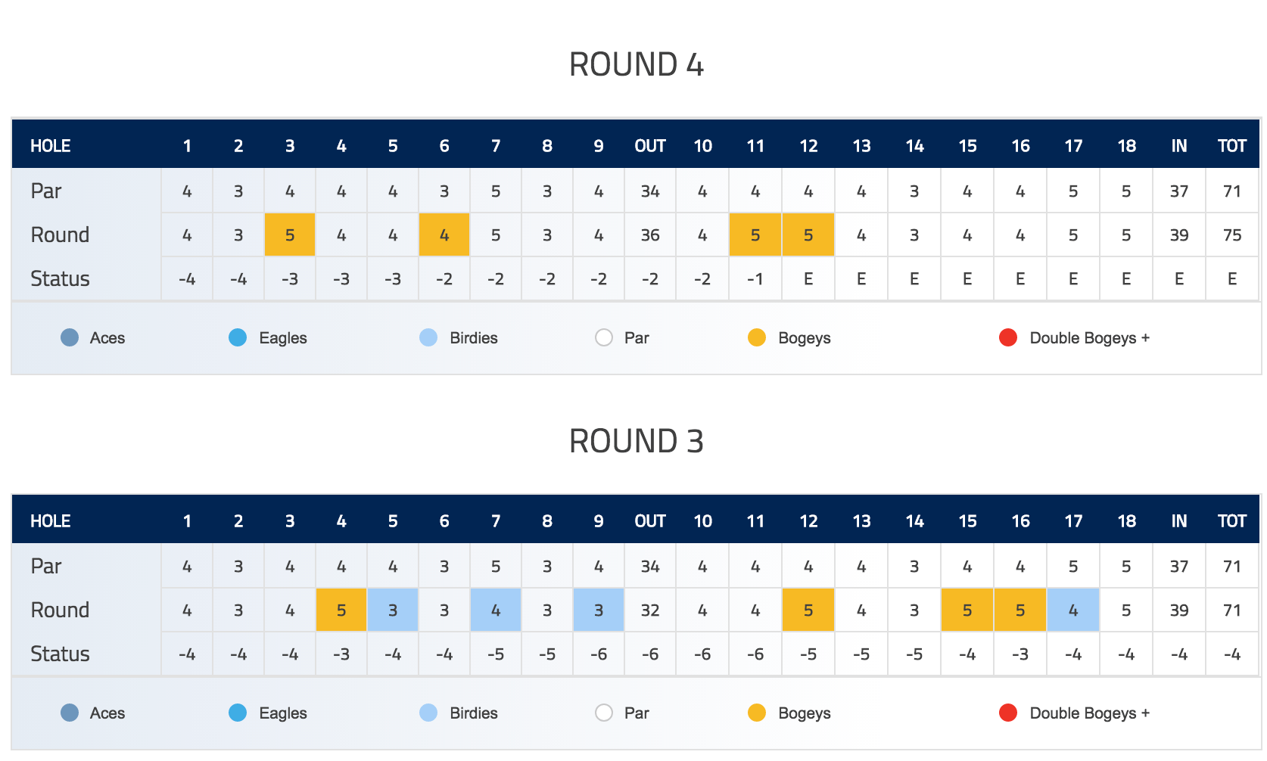This screenshot has height=761, width=1267.
Task: Click the TOT column header in Round 3
Action: point(1232,520)
